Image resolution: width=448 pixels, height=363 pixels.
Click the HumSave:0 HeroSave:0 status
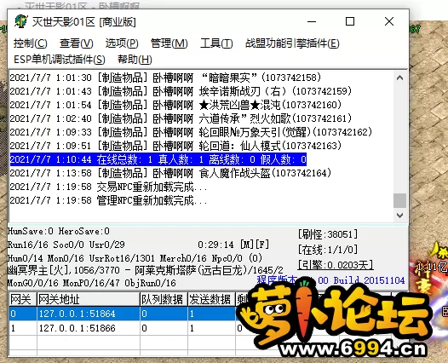[x=59, y=231]
